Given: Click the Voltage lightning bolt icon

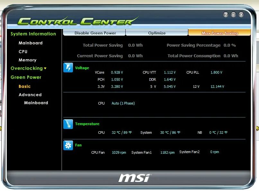Looking at the screenshot, I should (68, 68).
